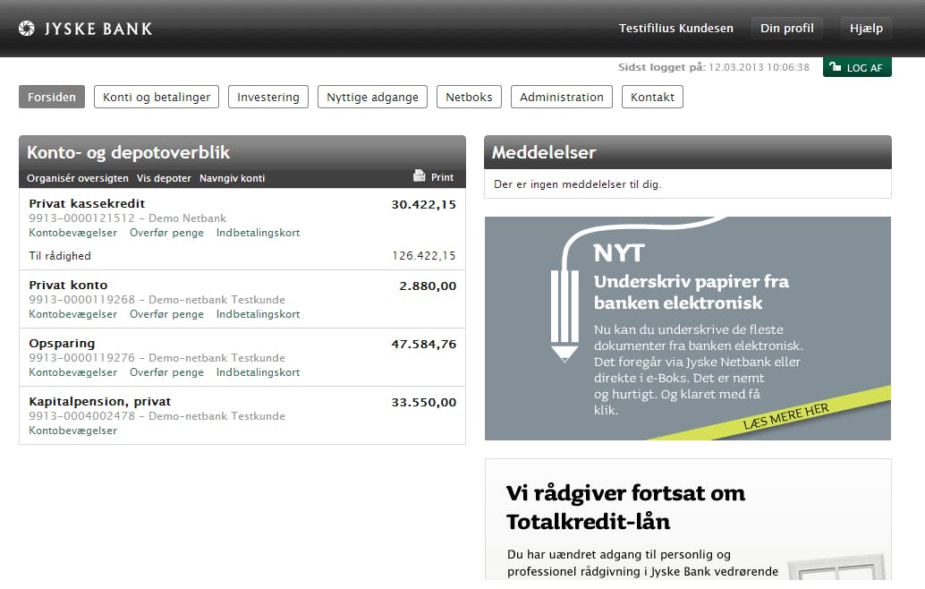
Task: Click the Til rådighed label
Action: pyautogui.click(x=60, y=255)
